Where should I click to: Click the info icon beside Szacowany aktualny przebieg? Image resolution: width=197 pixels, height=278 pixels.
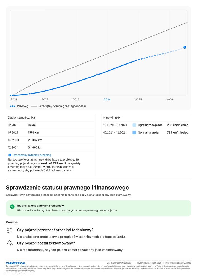pos(10,155)
